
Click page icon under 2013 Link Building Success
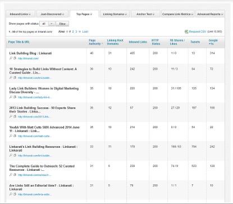[x=15, y=116]
